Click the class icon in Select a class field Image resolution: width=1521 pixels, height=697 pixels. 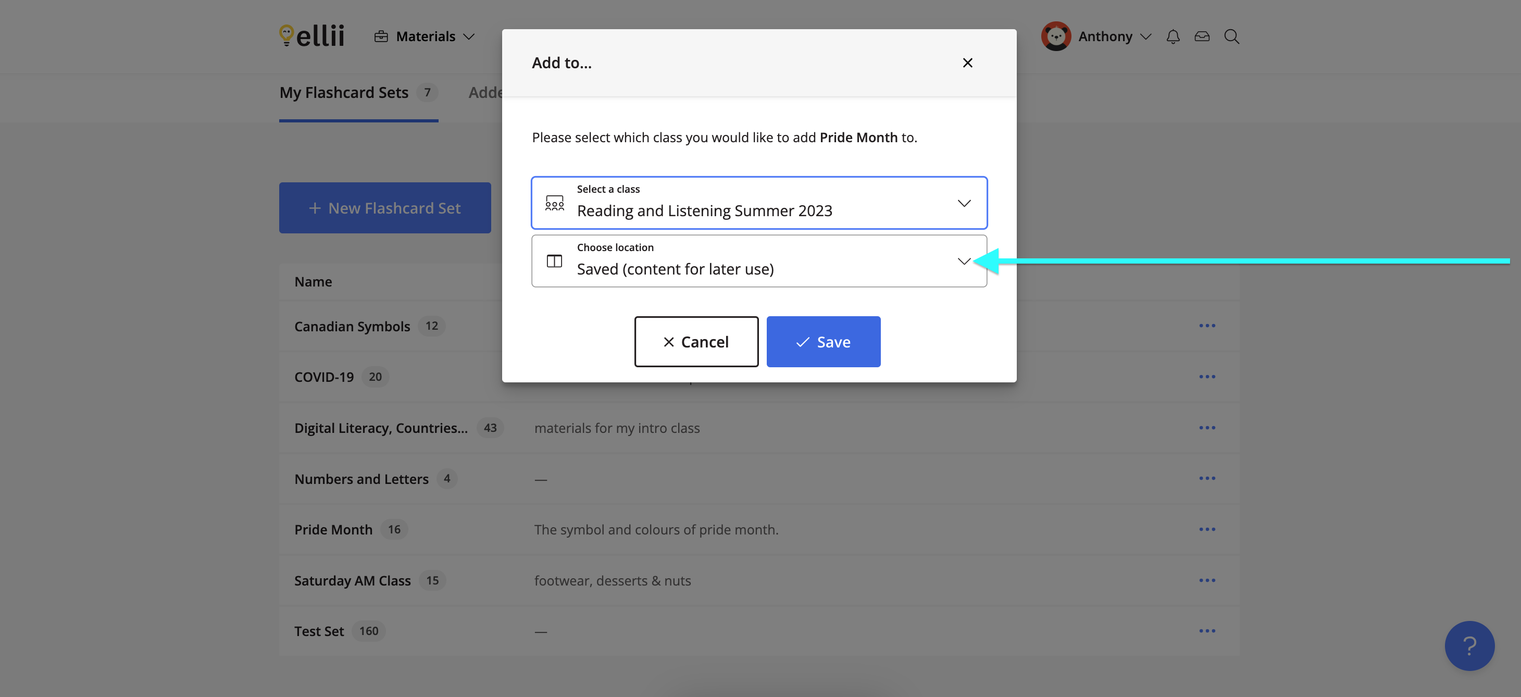click(554, 203)
